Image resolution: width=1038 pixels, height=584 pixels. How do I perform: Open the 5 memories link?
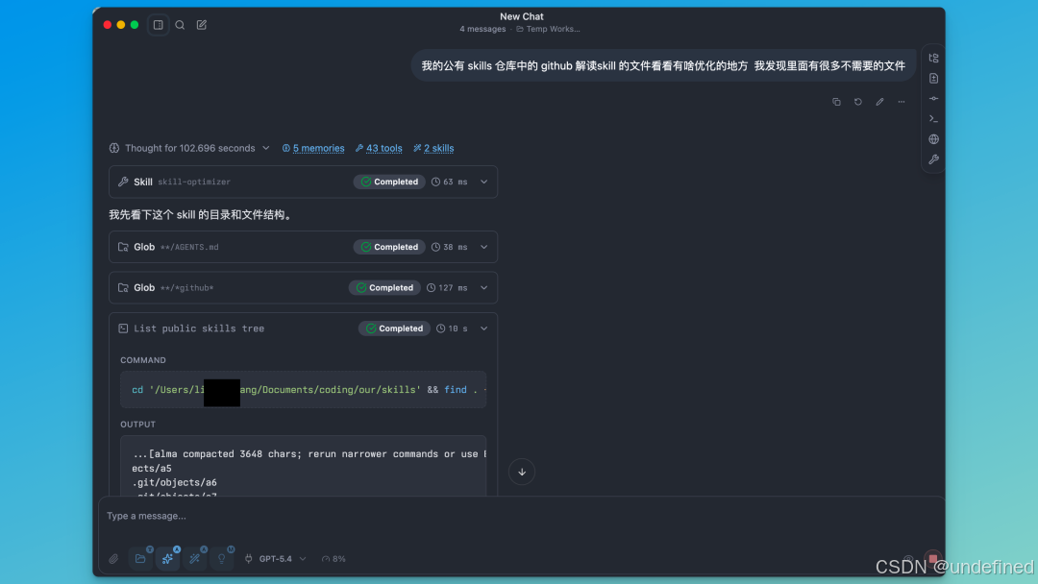313,148
